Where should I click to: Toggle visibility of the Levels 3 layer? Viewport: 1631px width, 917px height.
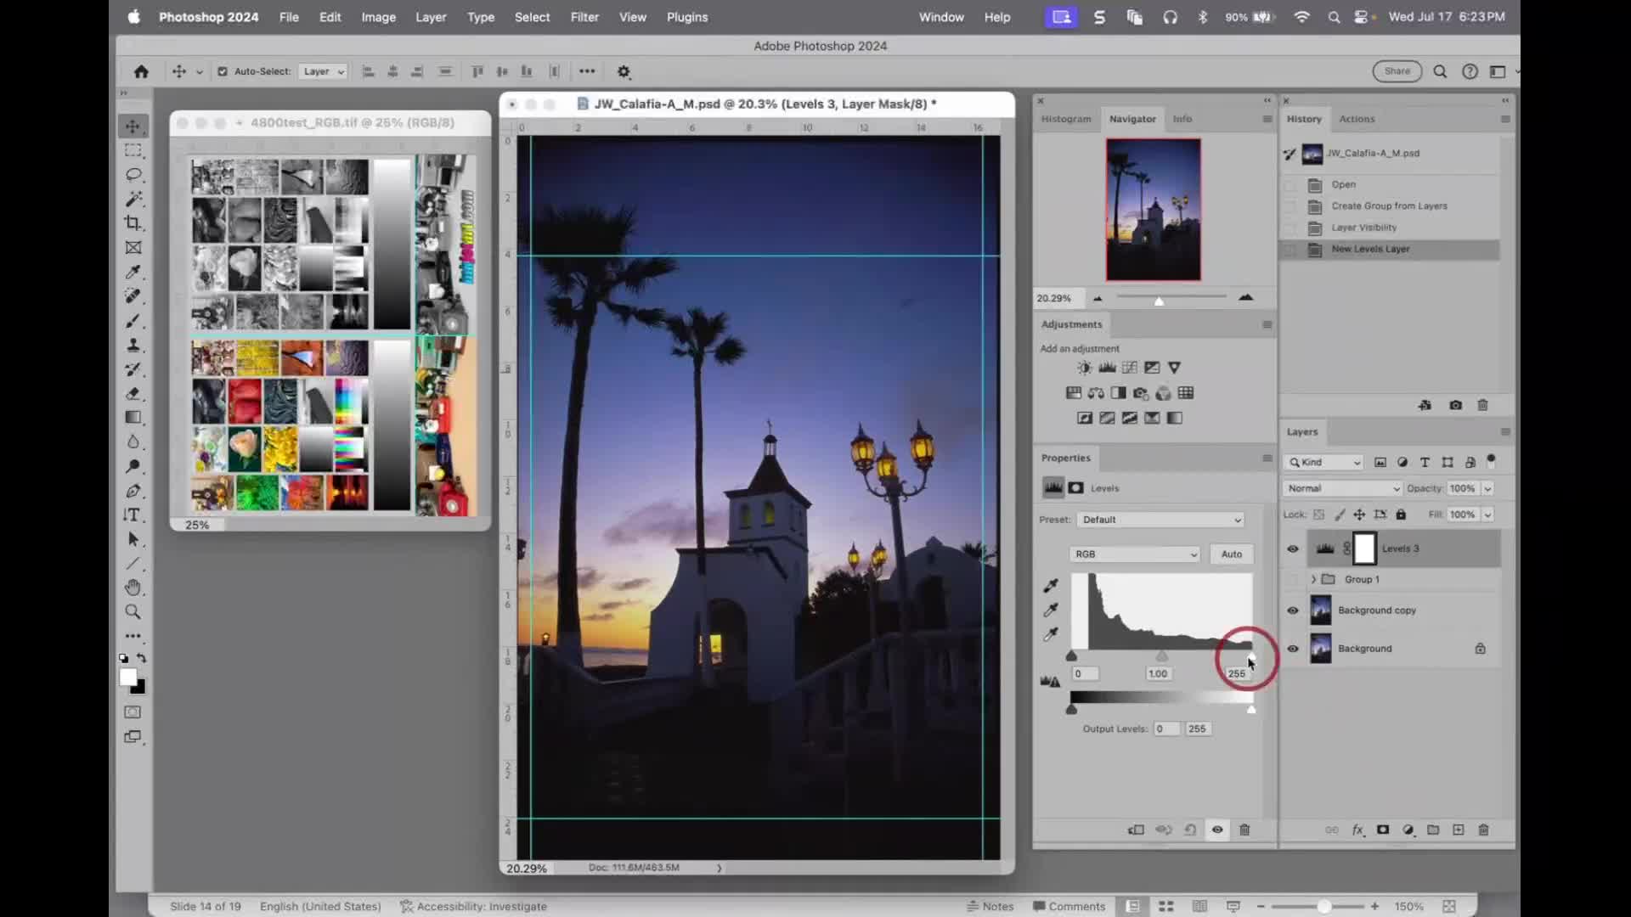tap(1293, 549)
